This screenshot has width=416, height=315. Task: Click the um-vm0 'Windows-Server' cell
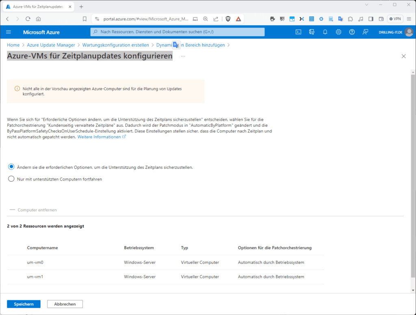point(140,263)
